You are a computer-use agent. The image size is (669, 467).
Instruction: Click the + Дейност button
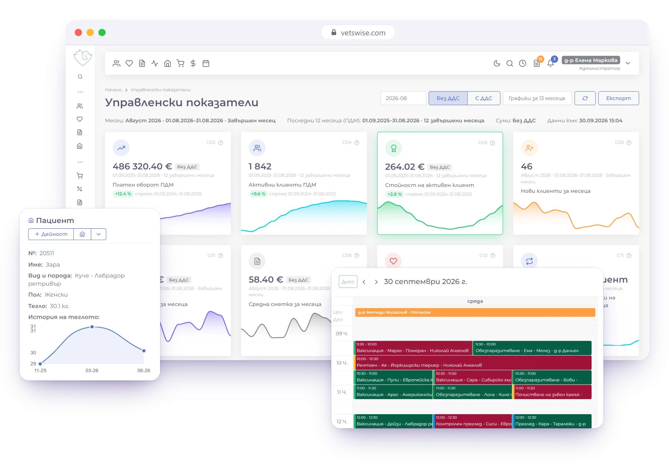coord(51,234)
